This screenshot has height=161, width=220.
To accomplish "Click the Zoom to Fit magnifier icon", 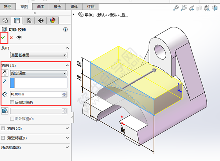I will (176, 8).
